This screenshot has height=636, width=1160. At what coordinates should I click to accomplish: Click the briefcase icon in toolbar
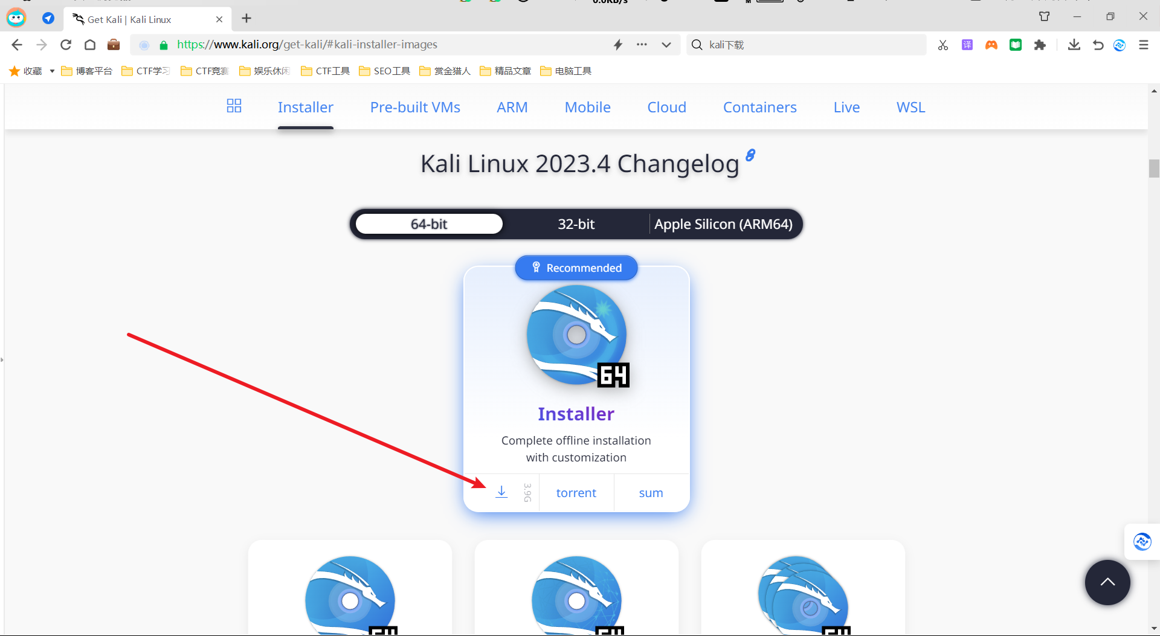click(x=113, y=45)
